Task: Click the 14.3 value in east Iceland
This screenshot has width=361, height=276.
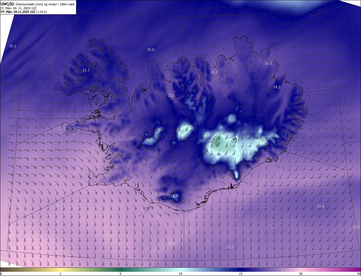Action: (x=277, y=87)
